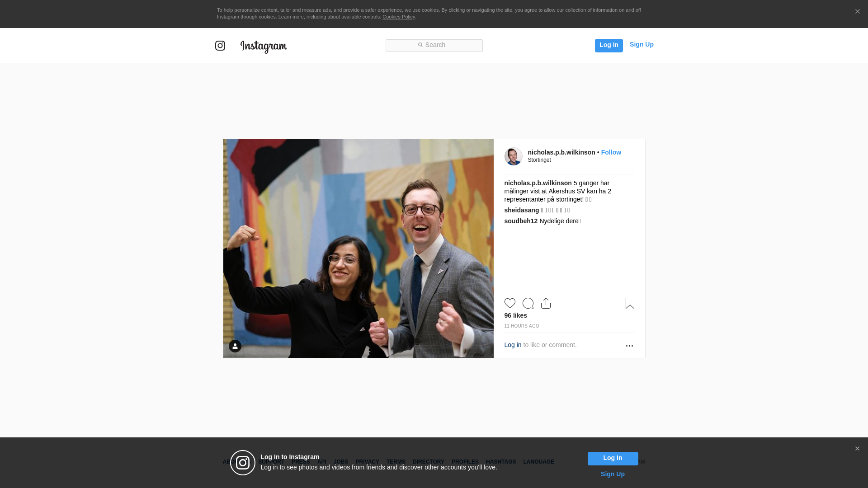Open the Cookies Policy link
Image resolution: width=868 pixels, height=488 pixels.
pos(399,17)
